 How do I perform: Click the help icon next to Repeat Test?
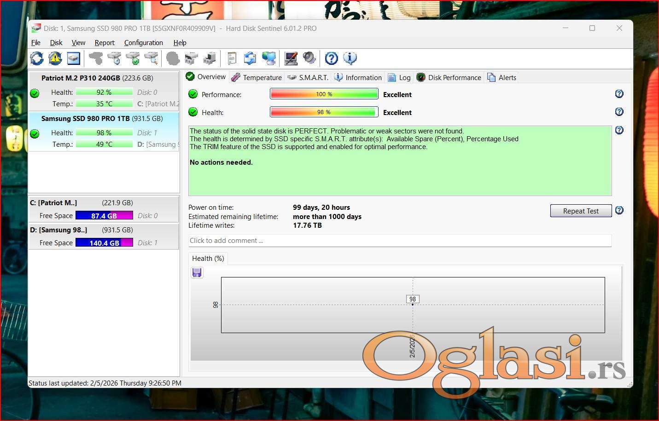click(x=619, y=210)
